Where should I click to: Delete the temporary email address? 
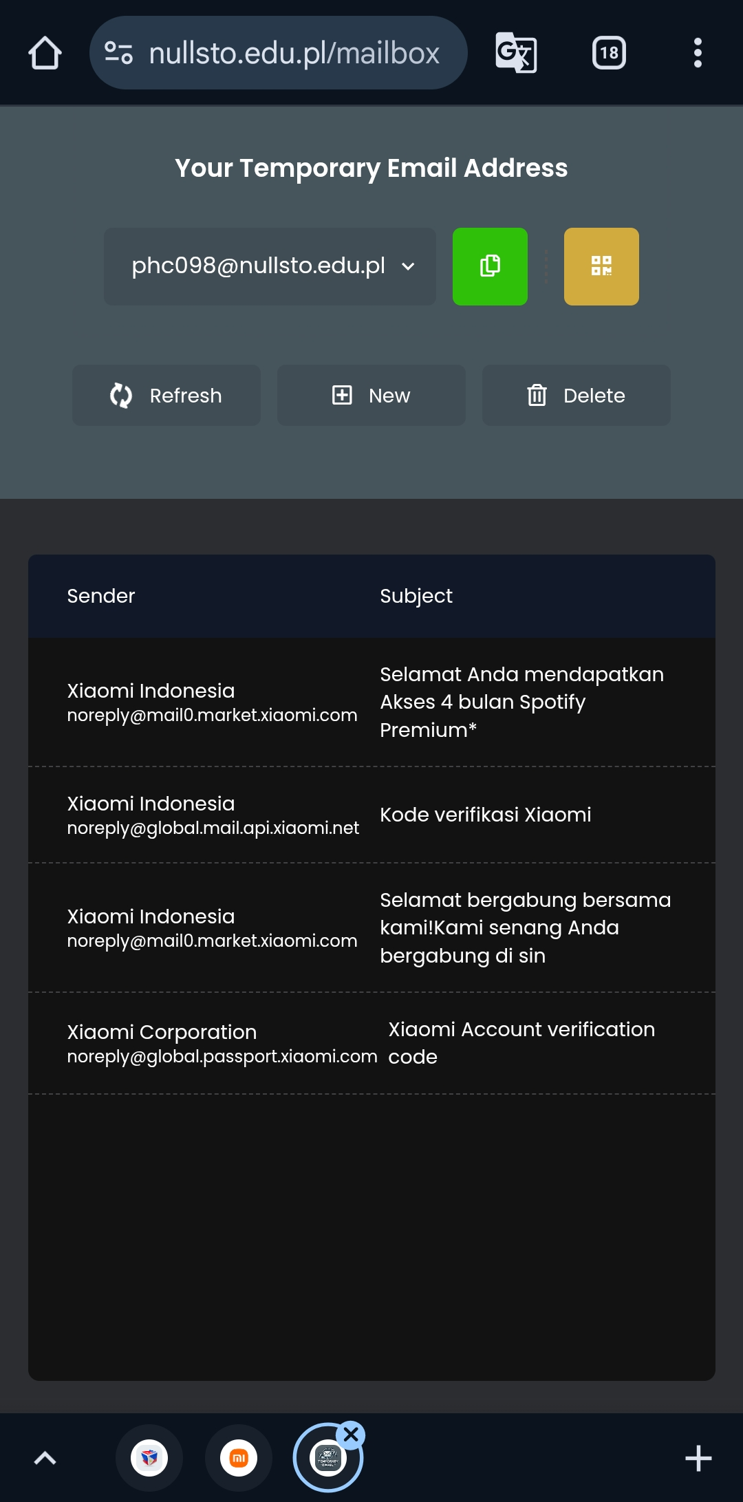pos(577,396)
